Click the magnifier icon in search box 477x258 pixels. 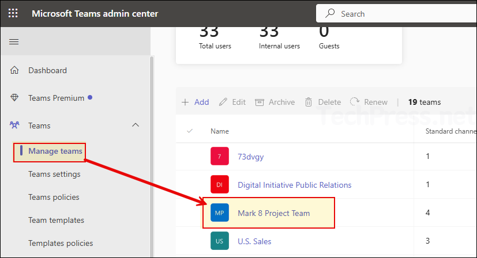[x=330, y=13]
